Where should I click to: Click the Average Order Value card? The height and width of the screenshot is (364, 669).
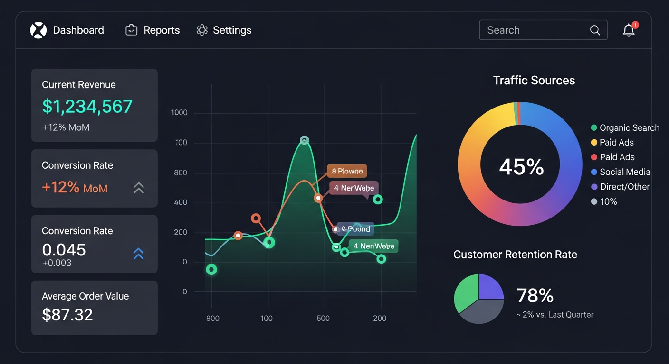[94, 307]
